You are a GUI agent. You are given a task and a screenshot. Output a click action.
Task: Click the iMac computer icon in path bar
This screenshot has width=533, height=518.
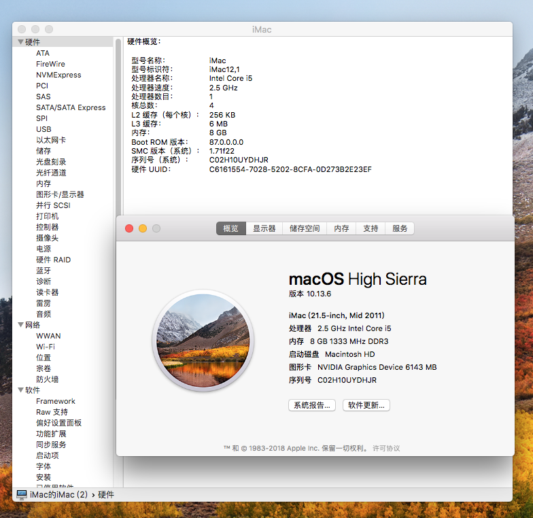(22, 495)
